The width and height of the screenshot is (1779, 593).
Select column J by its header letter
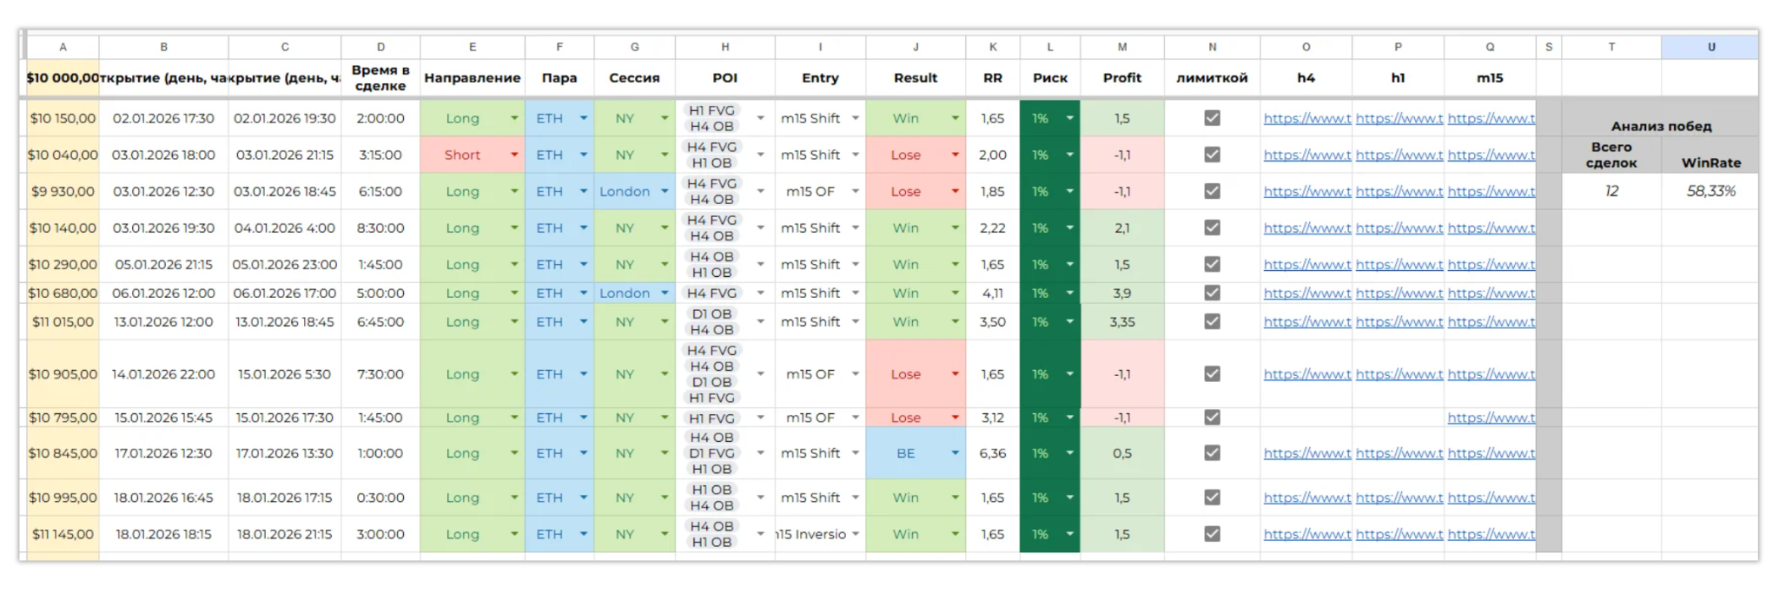916,47
